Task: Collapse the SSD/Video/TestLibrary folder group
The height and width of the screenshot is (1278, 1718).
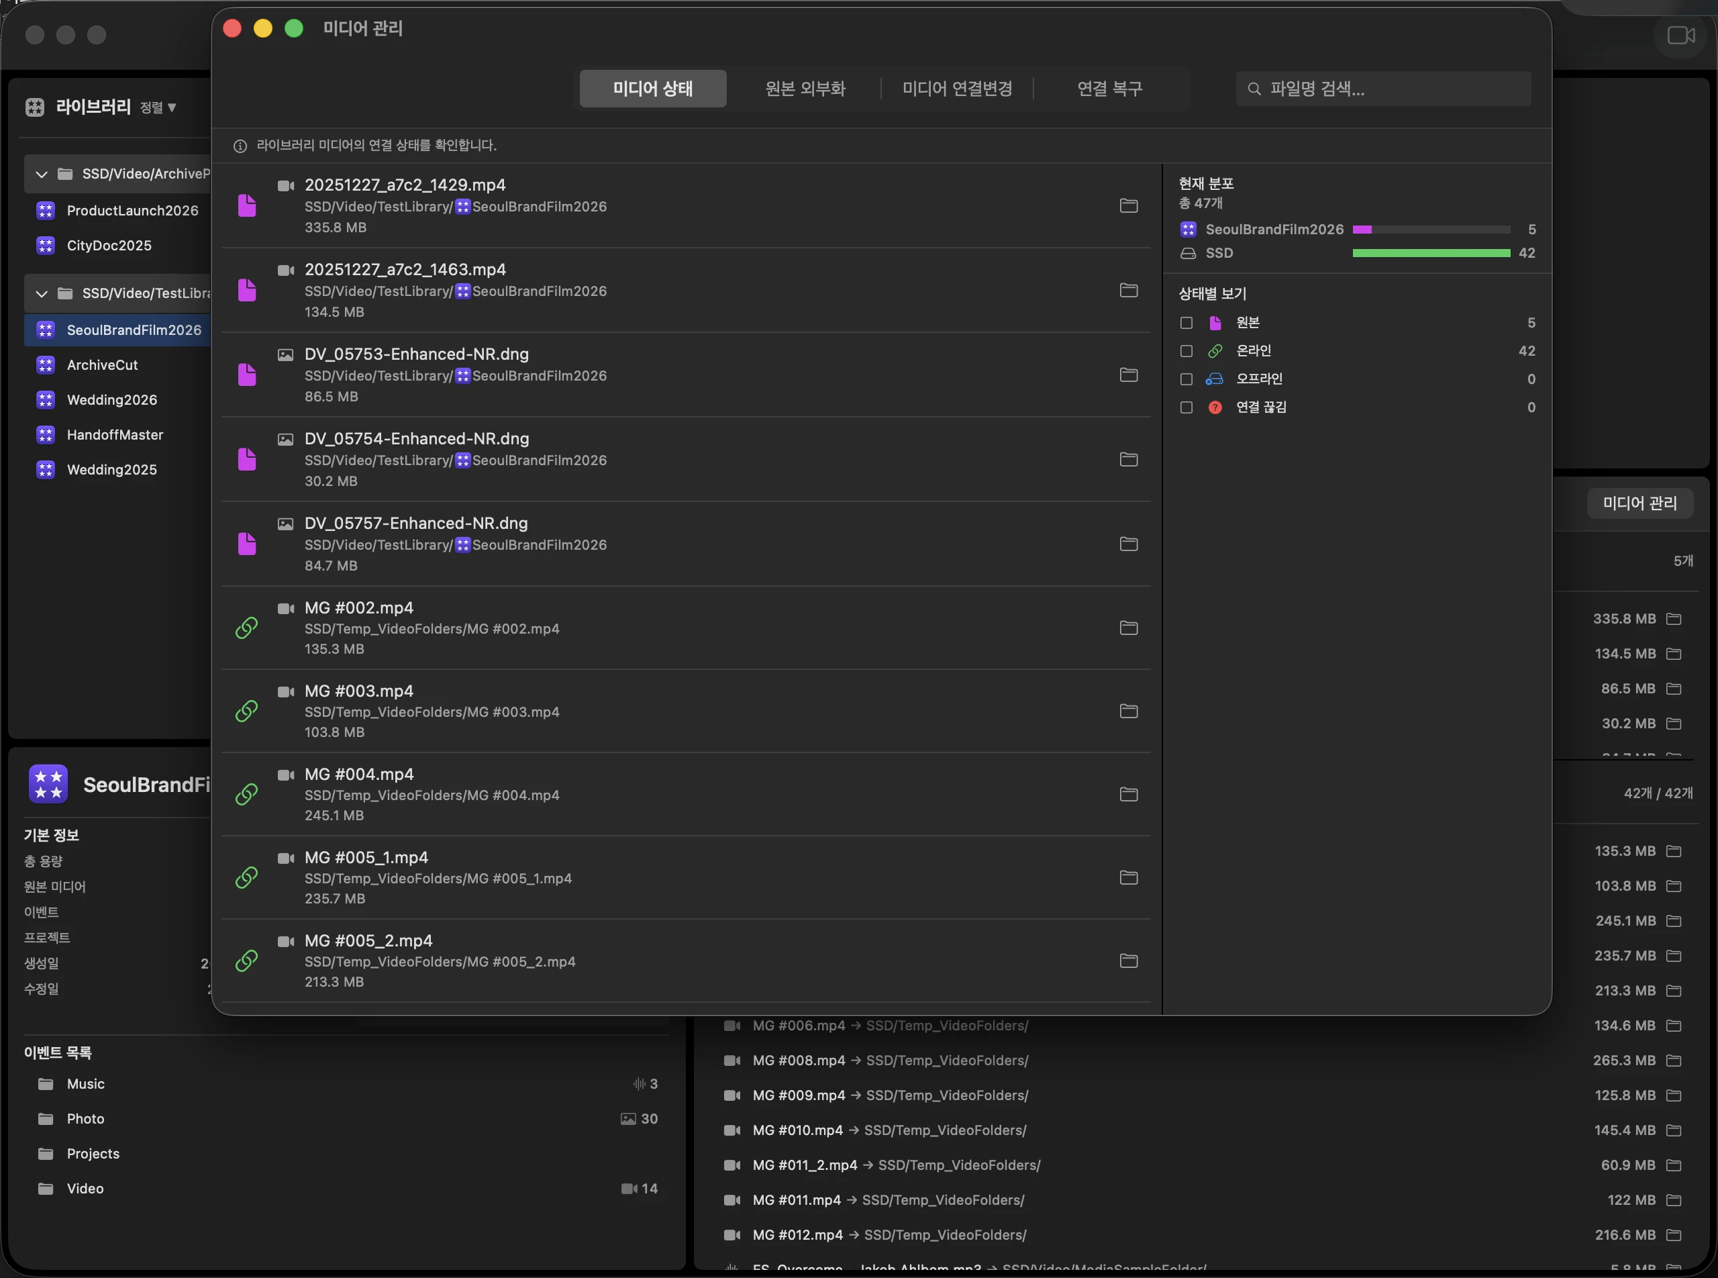Action: click(42, 294)
